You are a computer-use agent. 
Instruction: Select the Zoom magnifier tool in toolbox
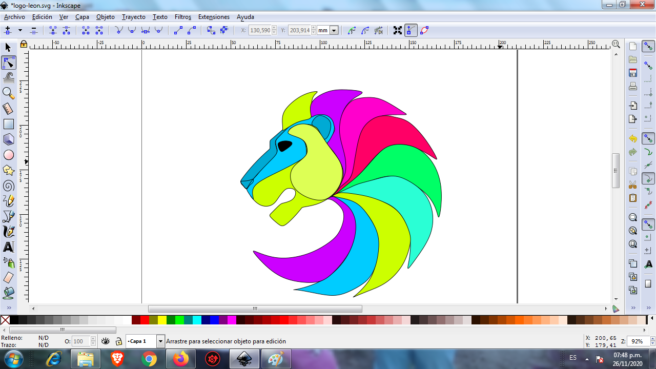click(8, 93)
